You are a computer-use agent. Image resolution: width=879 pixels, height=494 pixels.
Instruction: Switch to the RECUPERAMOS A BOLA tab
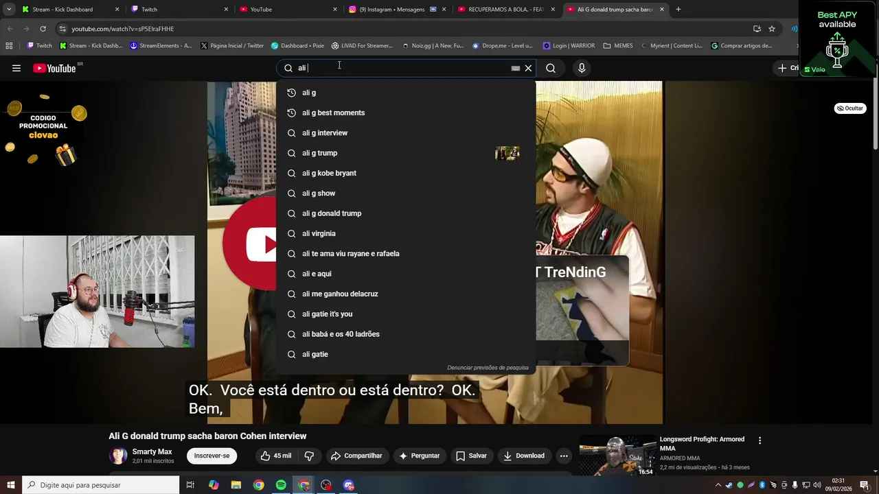505,10
